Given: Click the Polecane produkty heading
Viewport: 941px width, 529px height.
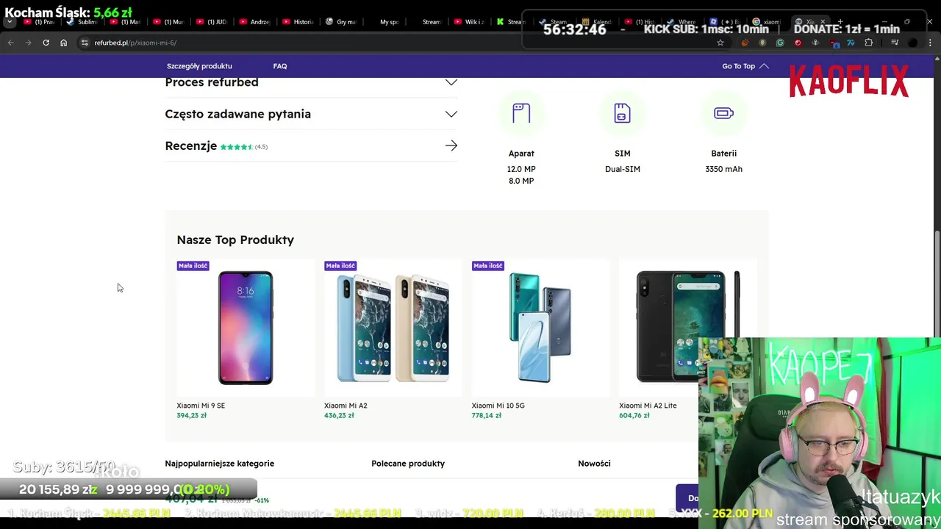Looking at the screenshot, I should pyautogui.click(x=408, y=464).
